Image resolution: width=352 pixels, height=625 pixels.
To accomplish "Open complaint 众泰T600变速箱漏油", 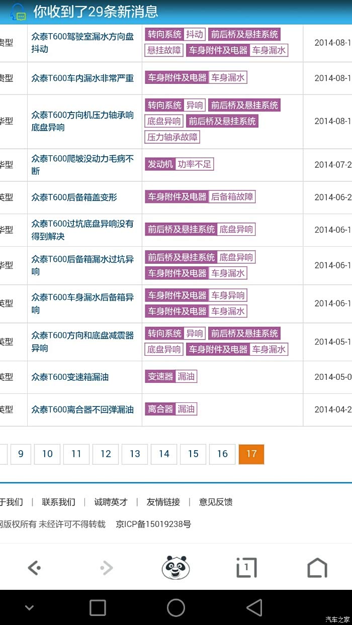I will coord(70,377).
